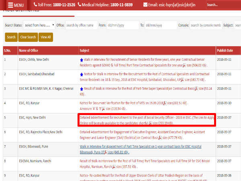This screenshot has height=181, width=241.
Task: Open Notice for Walk in Interview Sahibabad link
Action: (145, 77)
